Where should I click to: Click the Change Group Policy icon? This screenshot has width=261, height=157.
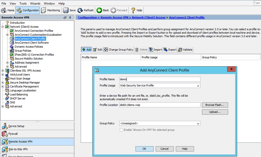[106, 50]
